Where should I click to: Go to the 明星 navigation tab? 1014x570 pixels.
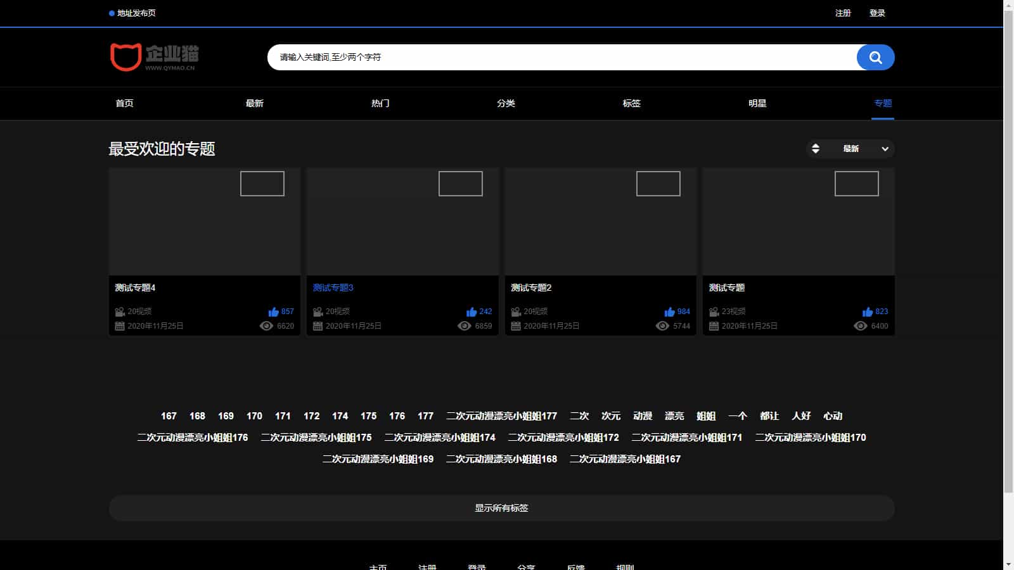tap(757, 103)
